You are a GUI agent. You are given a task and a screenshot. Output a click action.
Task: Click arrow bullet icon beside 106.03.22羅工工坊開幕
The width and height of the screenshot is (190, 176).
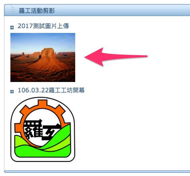(x=12, y=92)
